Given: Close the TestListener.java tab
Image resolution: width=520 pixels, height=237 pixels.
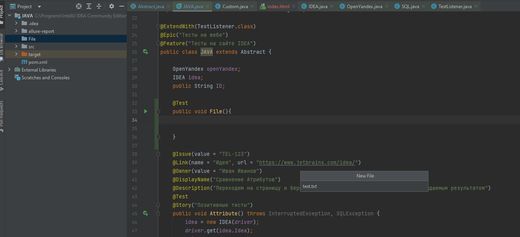Looking at the screenshot, I should pyautogui.click(x=476, y=6).
